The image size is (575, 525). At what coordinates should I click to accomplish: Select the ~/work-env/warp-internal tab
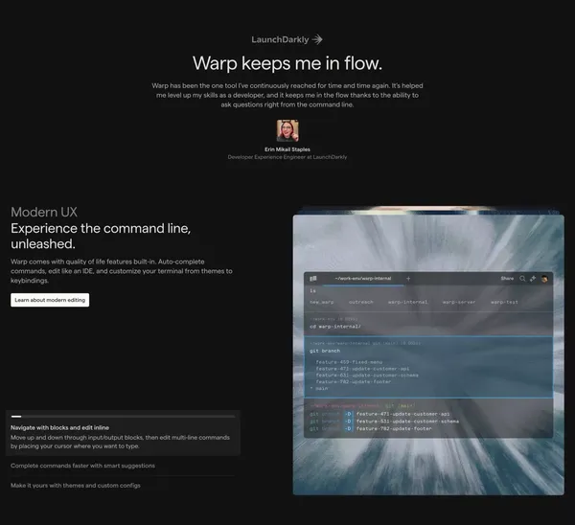click(x=363, y=279)
